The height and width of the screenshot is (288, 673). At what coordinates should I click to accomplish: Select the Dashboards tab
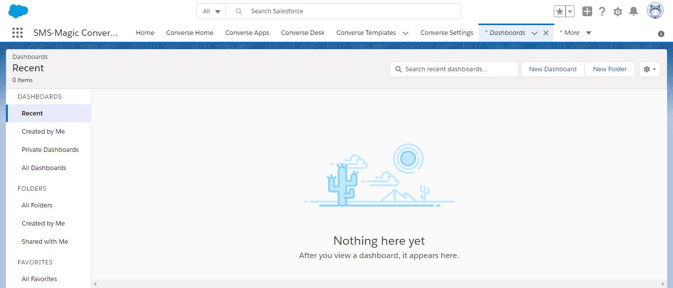click(507, 33)
